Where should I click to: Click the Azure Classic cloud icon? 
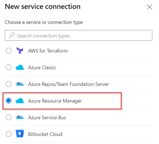tap(20, 67)
